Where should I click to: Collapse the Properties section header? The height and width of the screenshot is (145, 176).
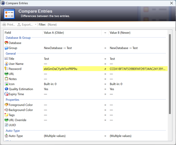click(x=12, y=100)
